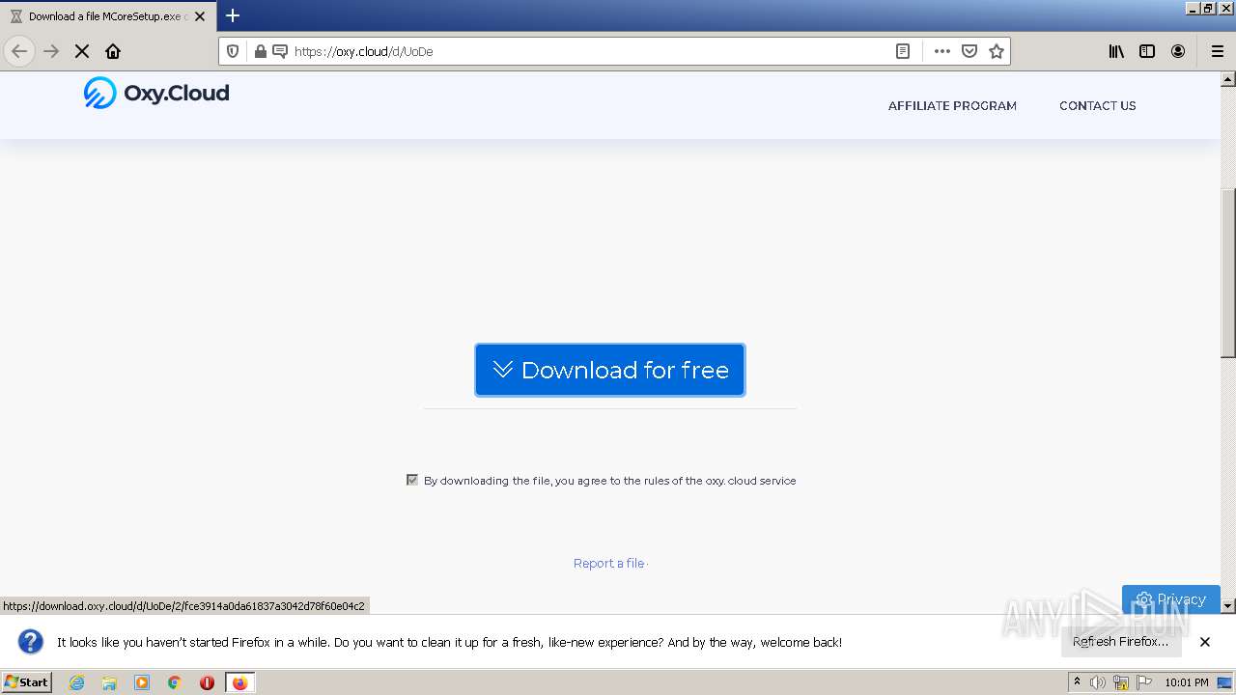Click the permissions notification icon in address bar

coord(280,51)
